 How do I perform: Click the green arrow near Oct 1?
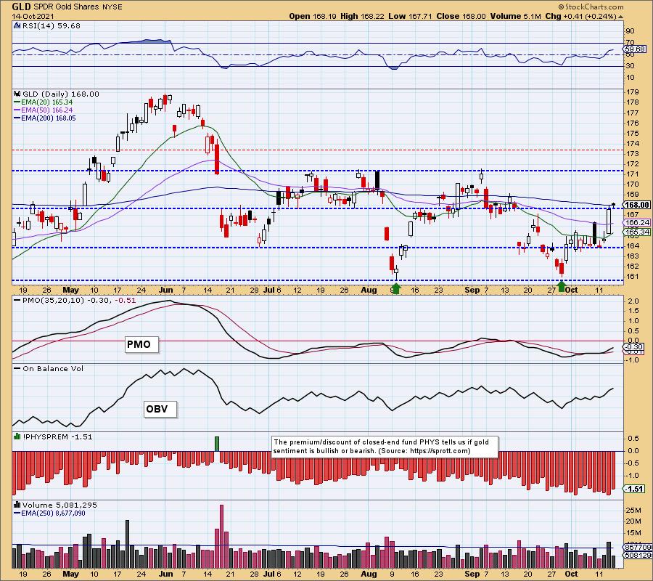point(562,286)
